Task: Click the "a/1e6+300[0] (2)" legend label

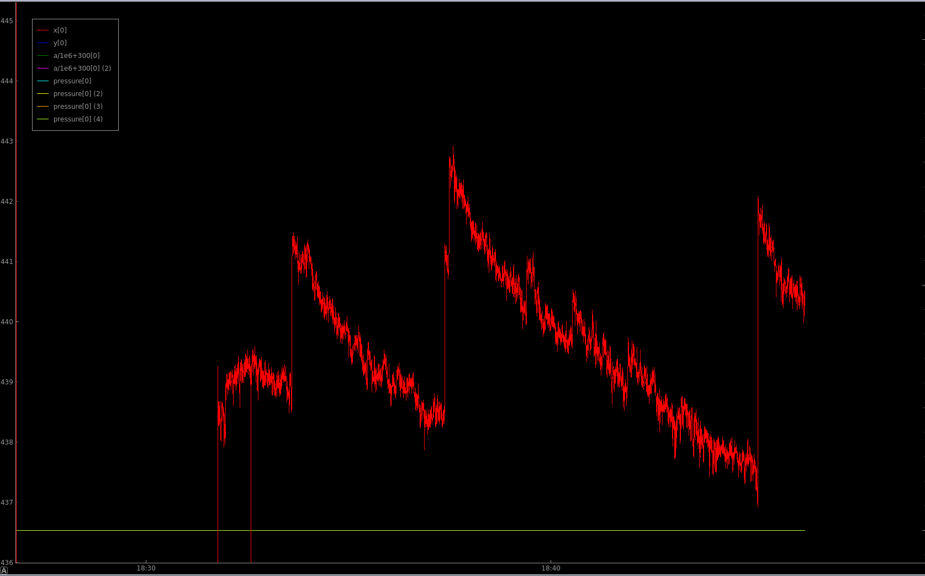Action: pos(82,68)
